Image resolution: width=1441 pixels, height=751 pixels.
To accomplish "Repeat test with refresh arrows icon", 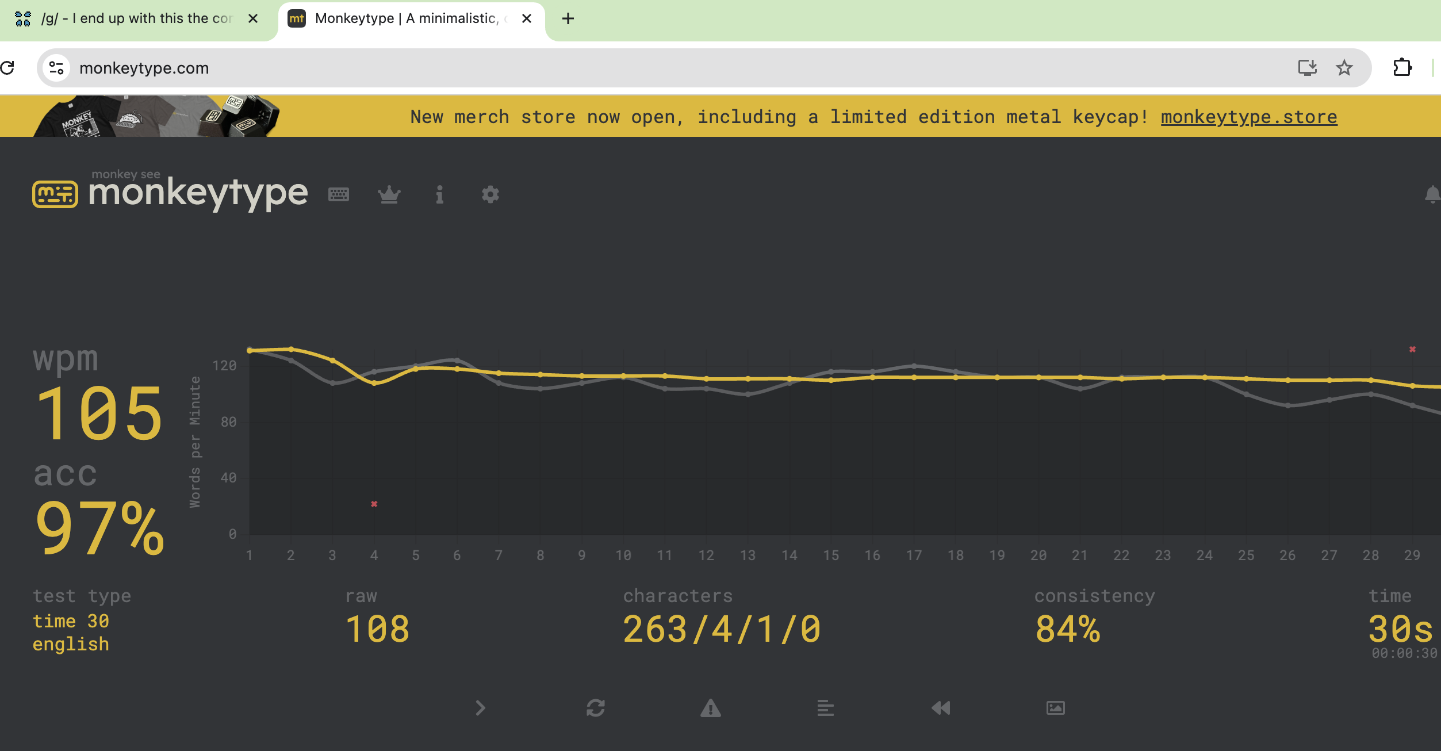I will 596,708.
